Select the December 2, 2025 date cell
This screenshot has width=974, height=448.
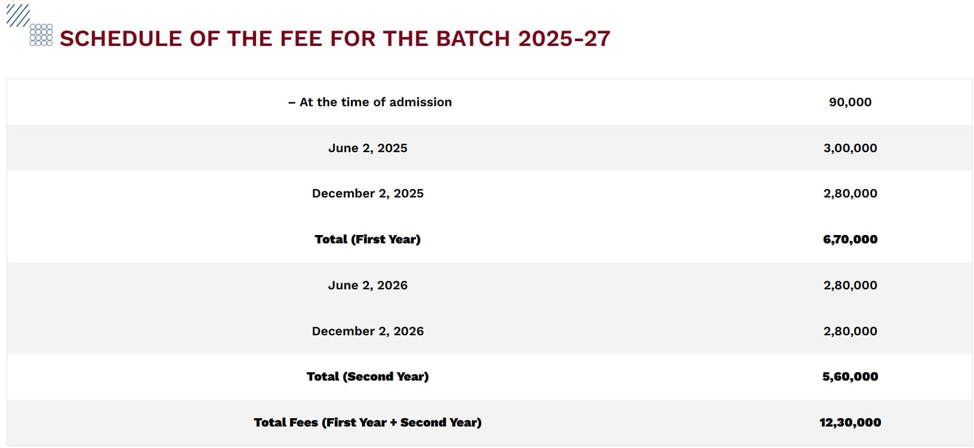coord(368,193)
